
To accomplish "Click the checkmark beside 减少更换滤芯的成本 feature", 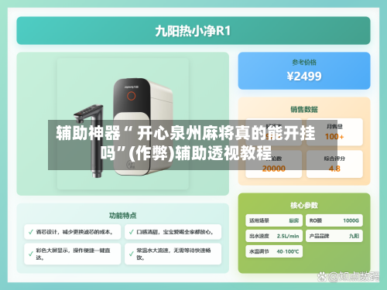I will click(31, 232).
